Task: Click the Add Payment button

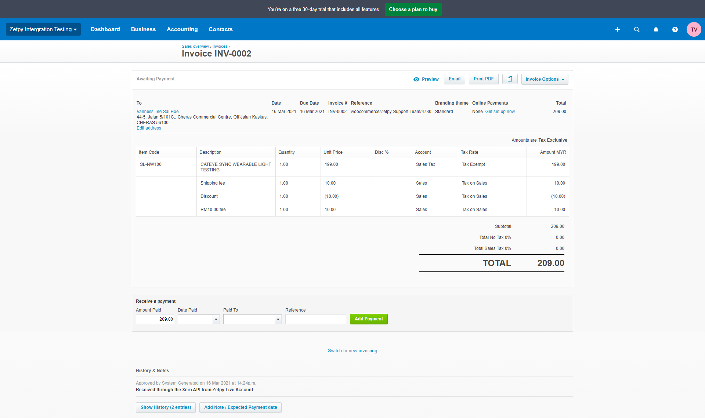Action: click(368, 319)
